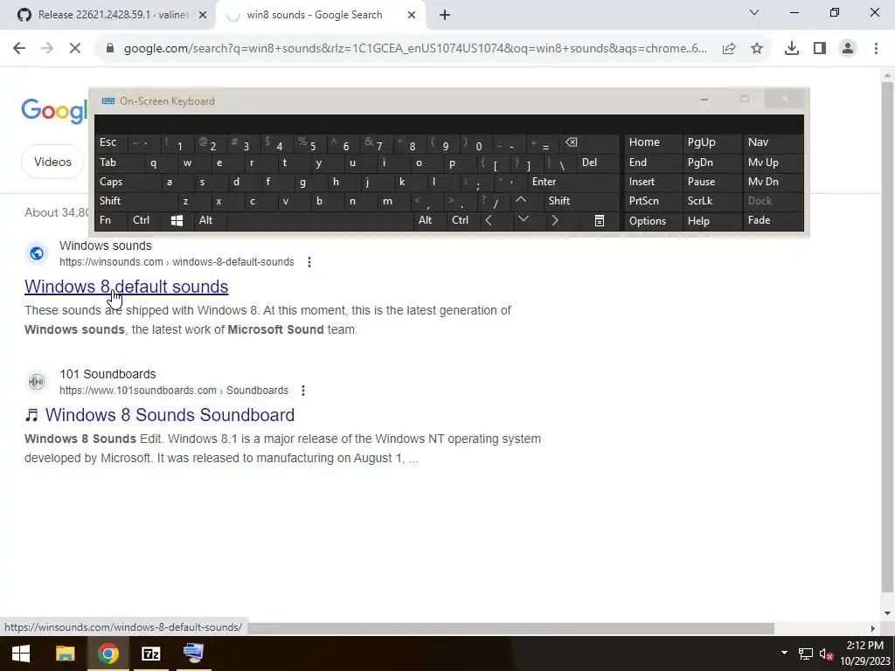Click spacebar on On-Screen Keyboard

click(x=320, y=221)
